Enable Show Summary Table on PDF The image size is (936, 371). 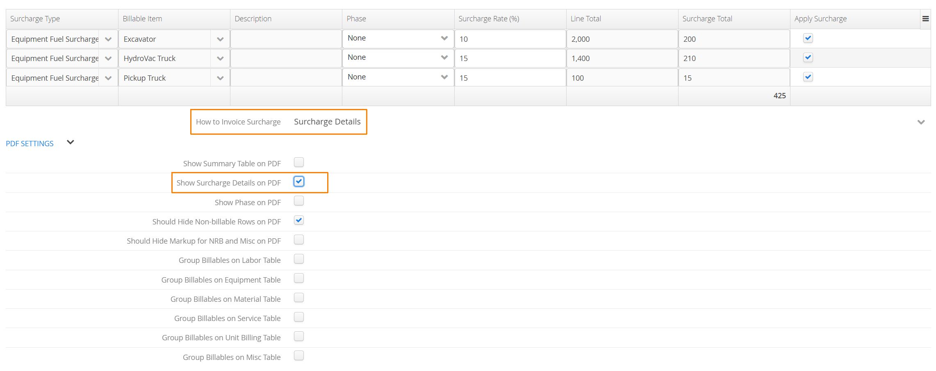[299, 162]
